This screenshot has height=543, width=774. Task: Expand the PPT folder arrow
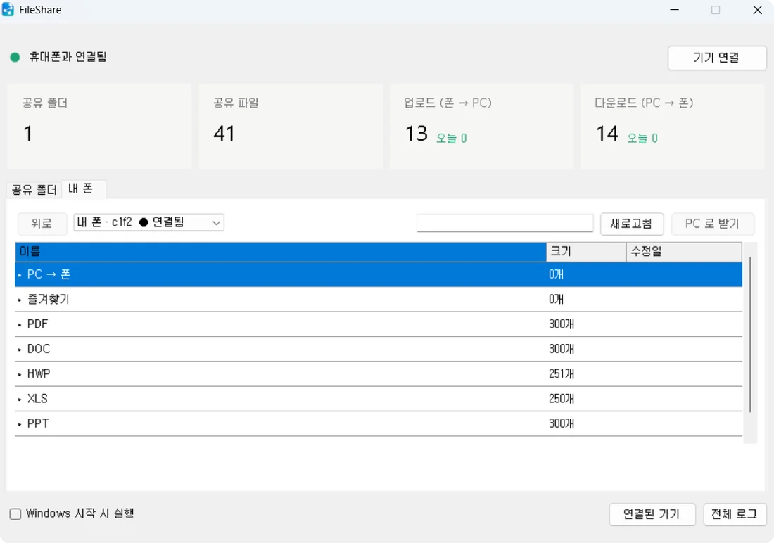(x=20, y=424)
